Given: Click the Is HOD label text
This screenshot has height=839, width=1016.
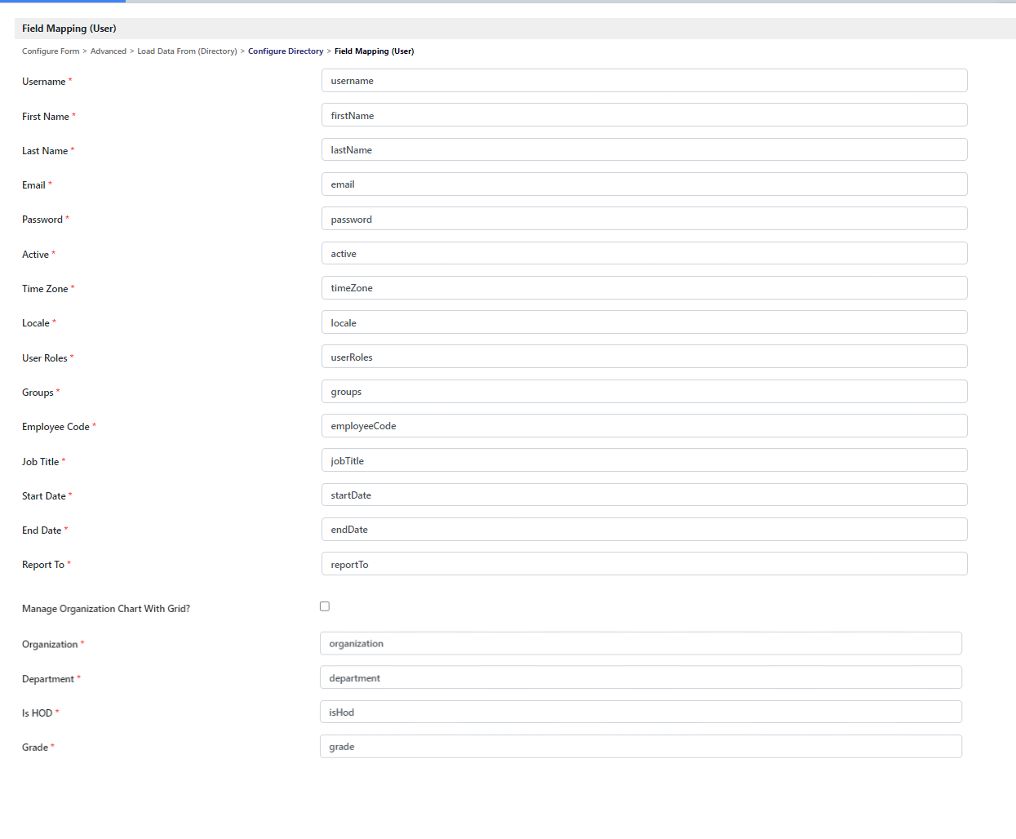Looking at the screenshot, I should click(x=38, y=713).
